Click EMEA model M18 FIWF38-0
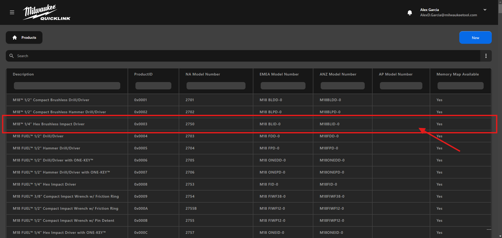 click(272, 196)
